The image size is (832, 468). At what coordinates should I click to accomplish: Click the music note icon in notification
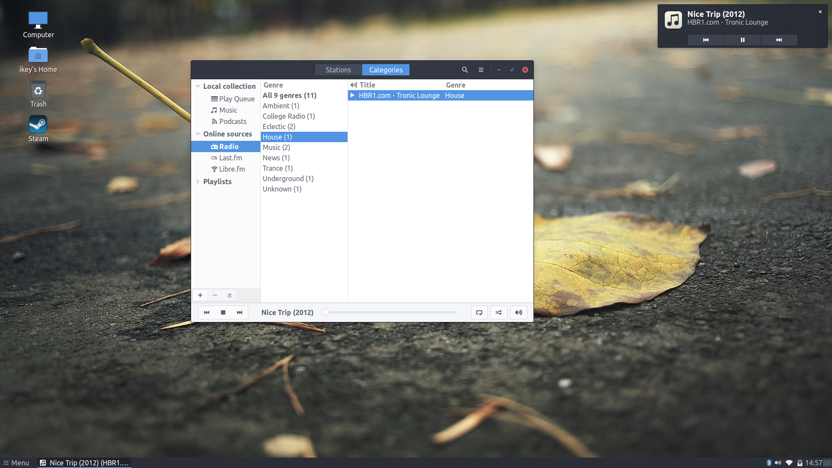tap(673, 19)
